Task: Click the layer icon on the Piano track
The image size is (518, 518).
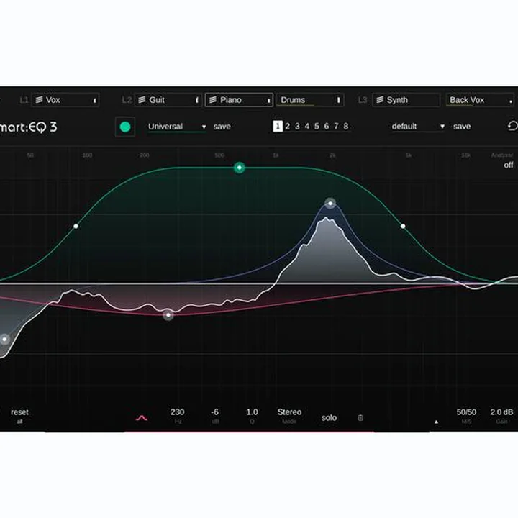Action: point(213,100)
